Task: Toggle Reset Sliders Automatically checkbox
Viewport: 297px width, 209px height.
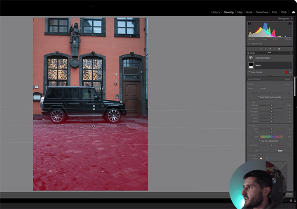Action: coord(258,97)
